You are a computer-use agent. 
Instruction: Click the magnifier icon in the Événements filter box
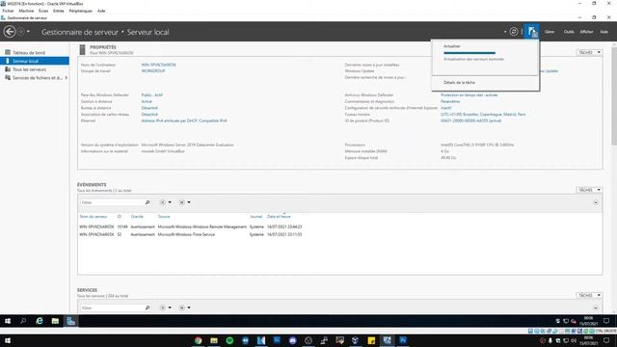[x=148, y=202]
